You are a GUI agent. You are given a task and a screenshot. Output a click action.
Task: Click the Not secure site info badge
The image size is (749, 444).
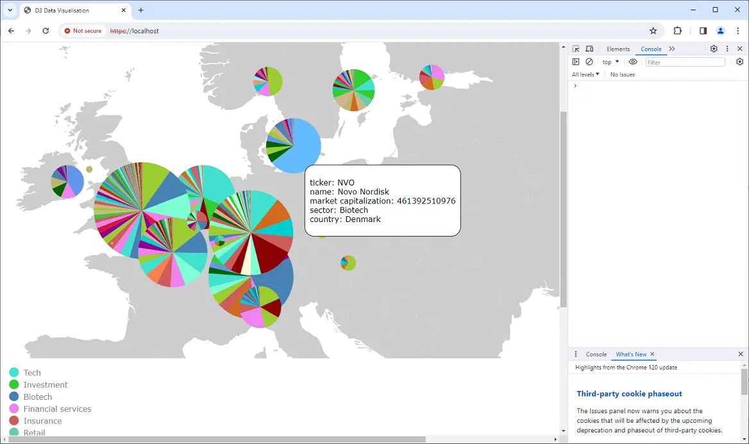click(x=83, y=31)
